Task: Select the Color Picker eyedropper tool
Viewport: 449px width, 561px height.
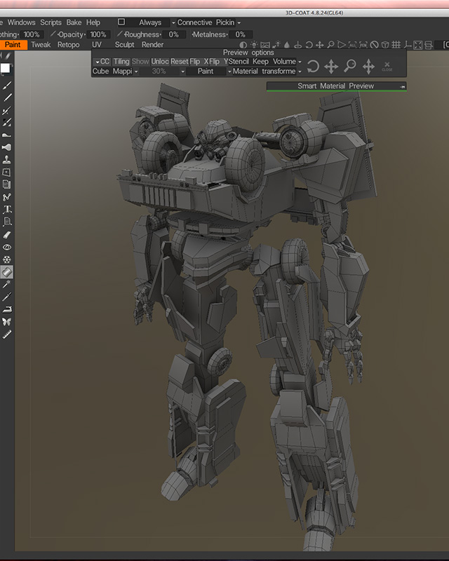Action: click(7, 297)
